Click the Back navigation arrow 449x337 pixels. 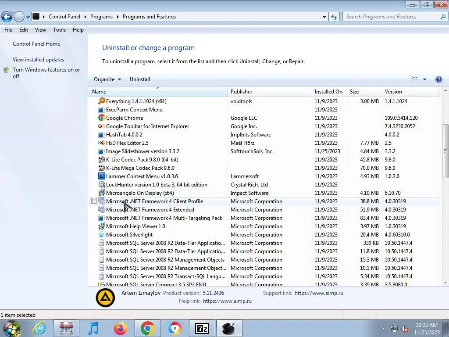tap(7, 17)
